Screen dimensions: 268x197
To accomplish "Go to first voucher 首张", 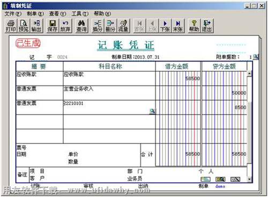I will (x=139, y=26).
